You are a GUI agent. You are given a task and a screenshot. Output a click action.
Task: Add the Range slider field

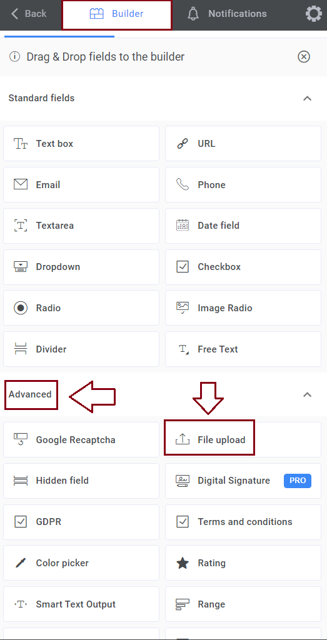point(243,604)
